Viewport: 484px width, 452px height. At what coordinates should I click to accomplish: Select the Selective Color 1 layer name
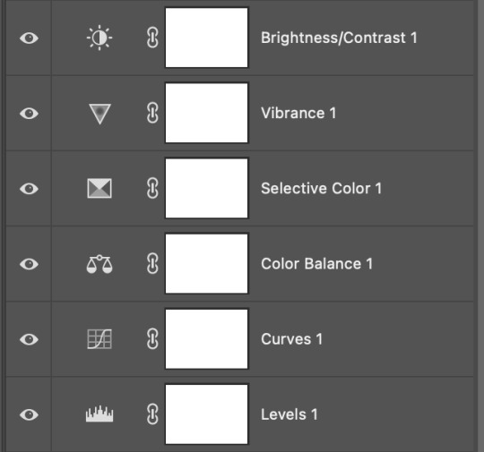[322, 188]
